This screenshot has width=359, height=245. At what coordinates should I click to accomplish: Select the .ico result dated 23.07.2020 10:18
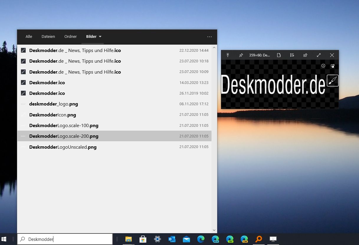pos(114,61)
